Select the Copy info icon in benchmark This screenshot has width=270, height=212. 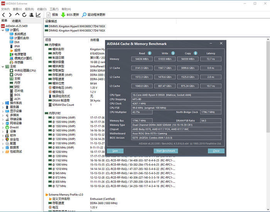pos(196,53)
